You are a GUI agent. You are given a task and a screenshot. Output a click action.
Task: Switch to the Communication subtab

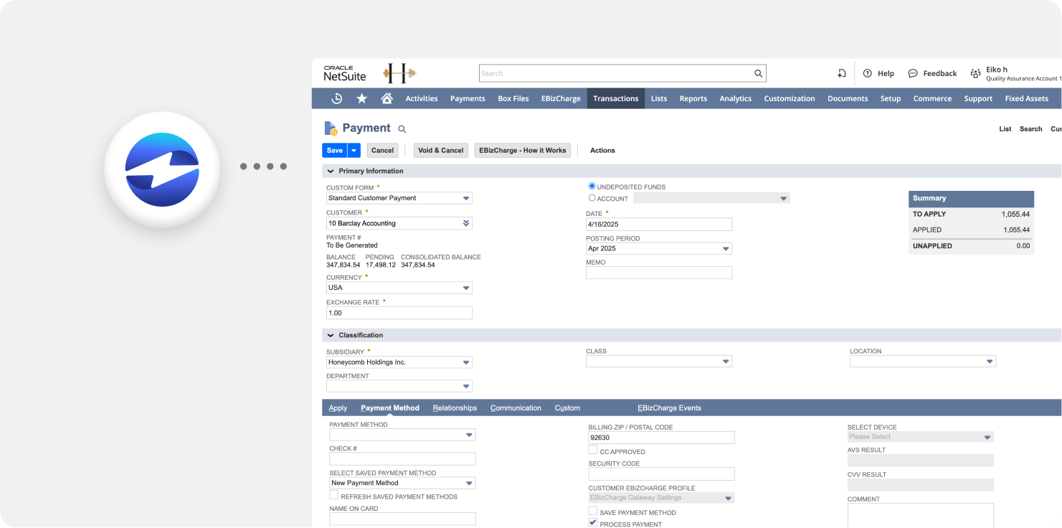pos(516,407)
